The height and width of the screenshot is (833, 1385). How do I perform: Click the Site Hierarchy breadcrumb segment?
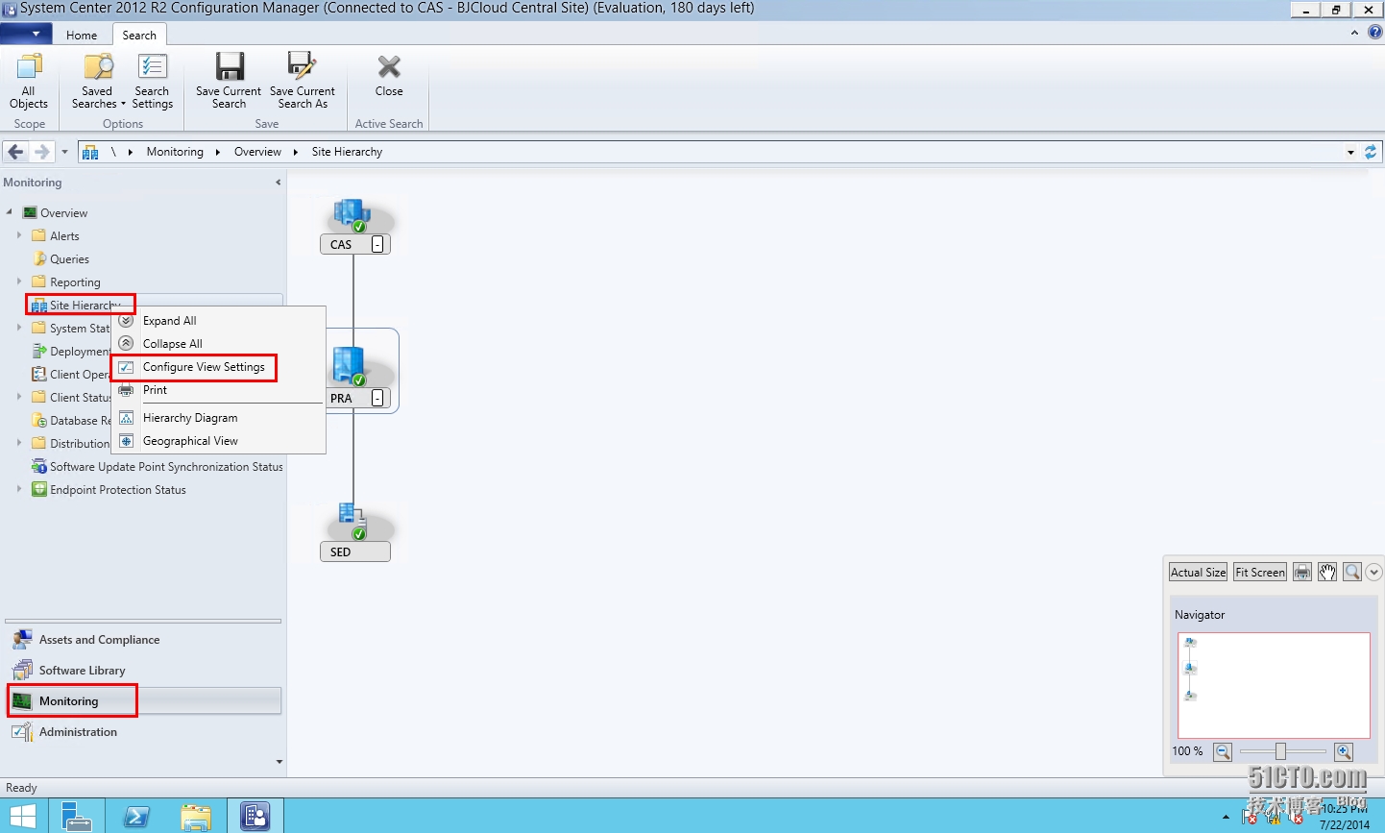(x=347, y=152)
